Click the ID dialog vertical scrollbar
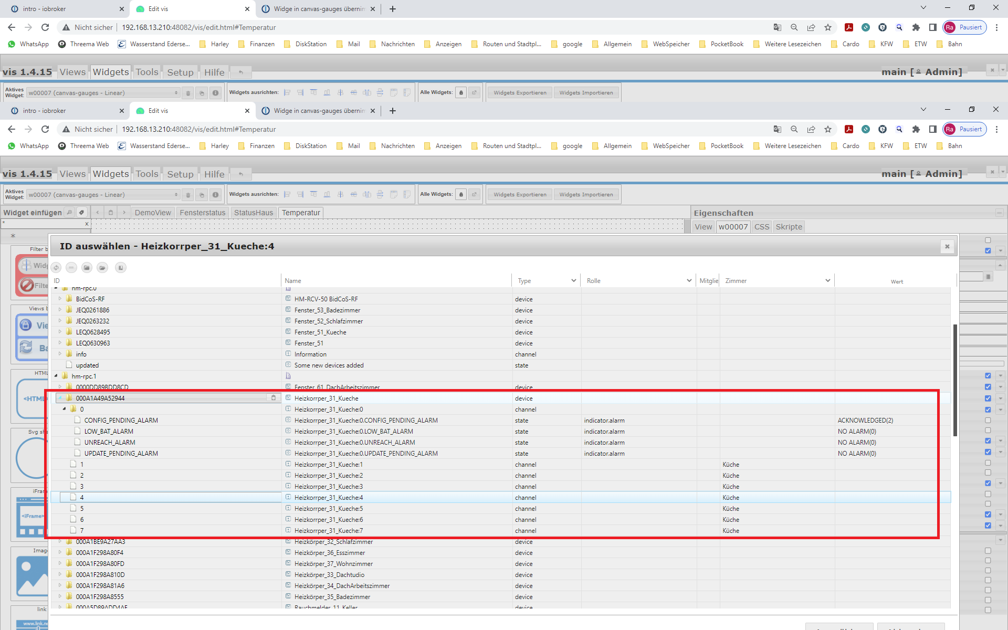 point(955,380)
